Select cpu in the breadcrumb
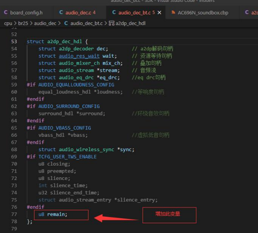Screen dimensions: 258x233 point(8,24)
